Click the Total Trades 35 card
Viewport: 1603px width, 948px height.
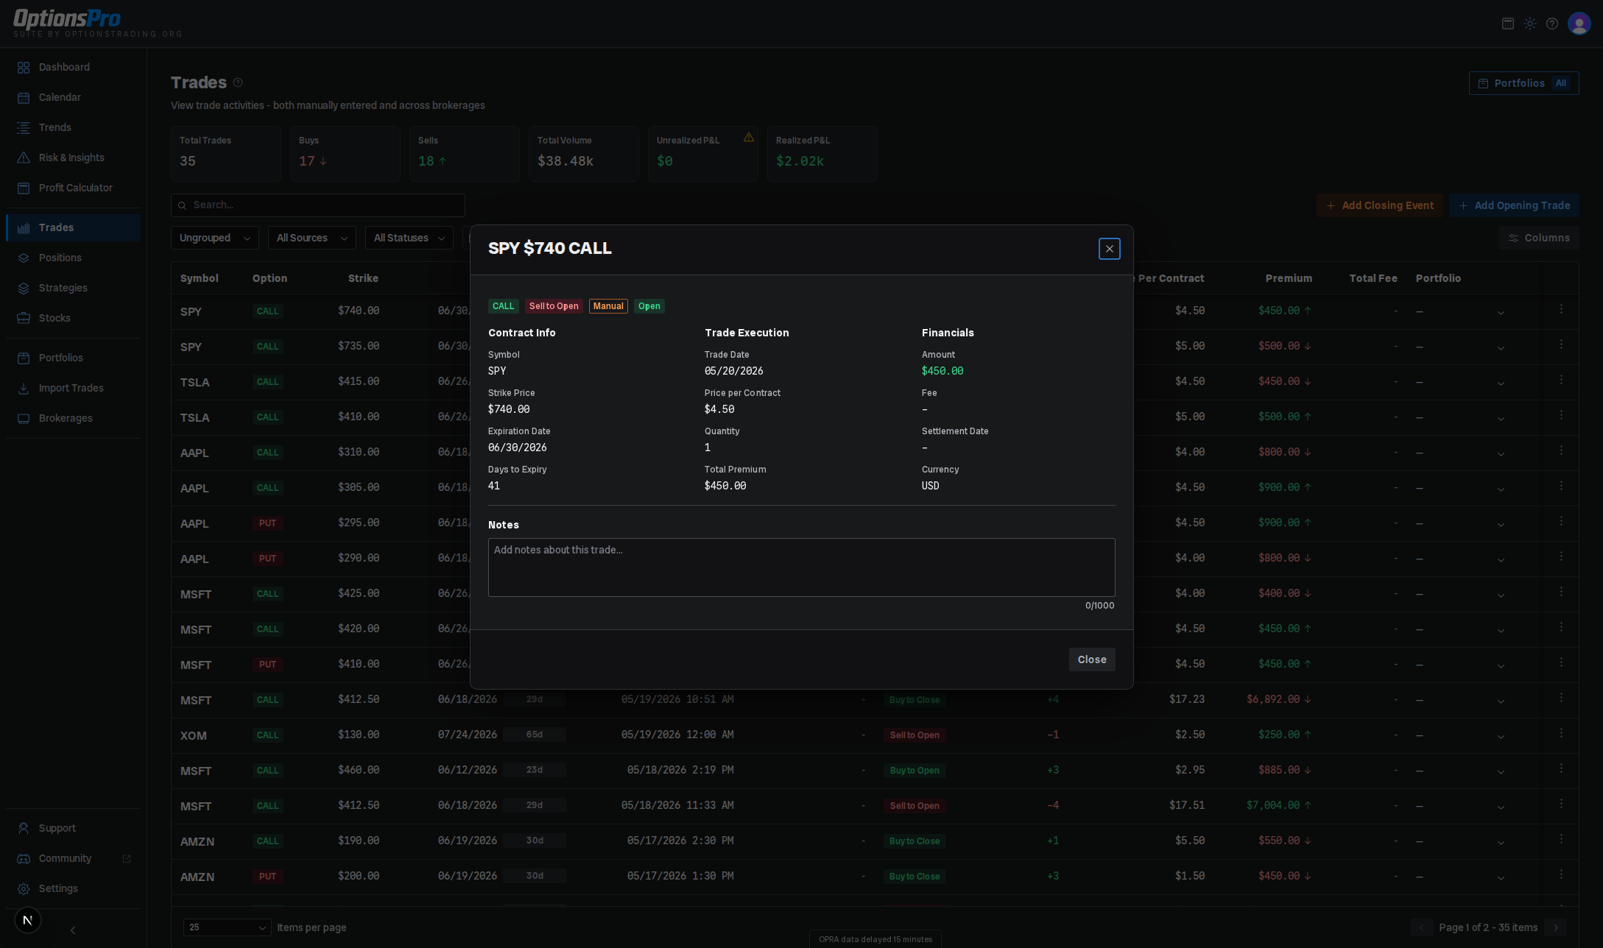point(226,153)
